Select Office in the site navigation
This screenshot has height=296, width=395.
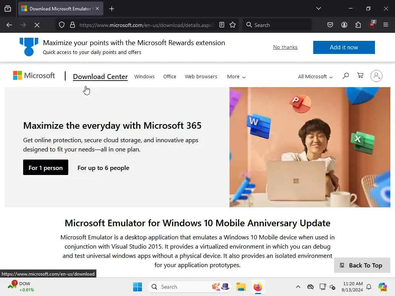(170, 77)
